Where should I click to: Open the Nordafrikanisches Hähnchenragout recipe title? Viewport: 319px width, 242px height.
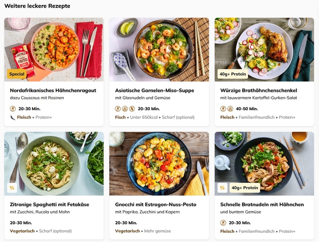tap(53, 90)
